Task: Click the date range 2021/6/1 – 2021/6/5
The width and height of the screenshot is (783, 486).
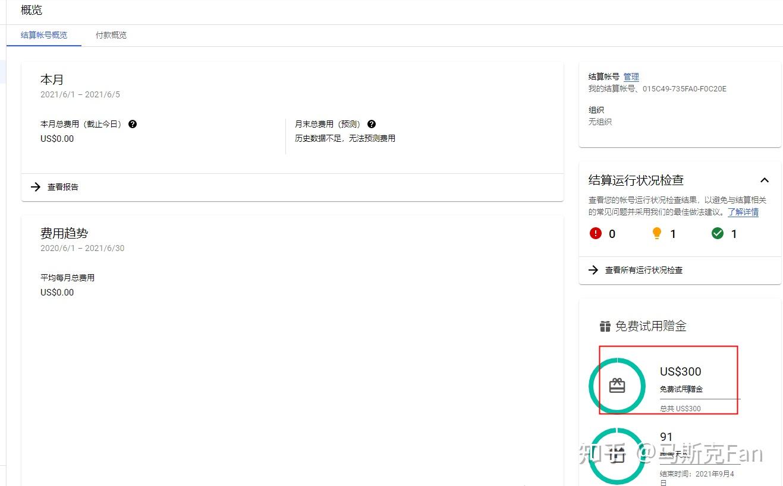Action: (x=80, y=94)
